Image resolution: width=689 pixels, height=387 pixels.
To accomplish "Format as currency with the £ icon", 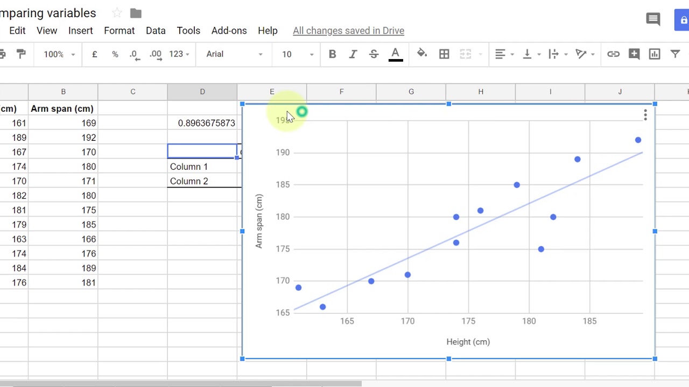I will [95, 54].
